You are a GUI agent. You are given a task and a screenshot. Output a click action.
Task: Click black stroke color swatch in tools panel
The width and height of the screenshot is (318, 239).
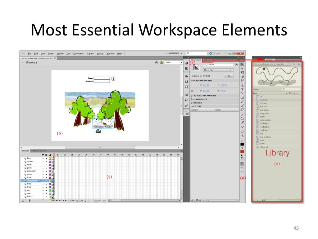click(242, 144)
